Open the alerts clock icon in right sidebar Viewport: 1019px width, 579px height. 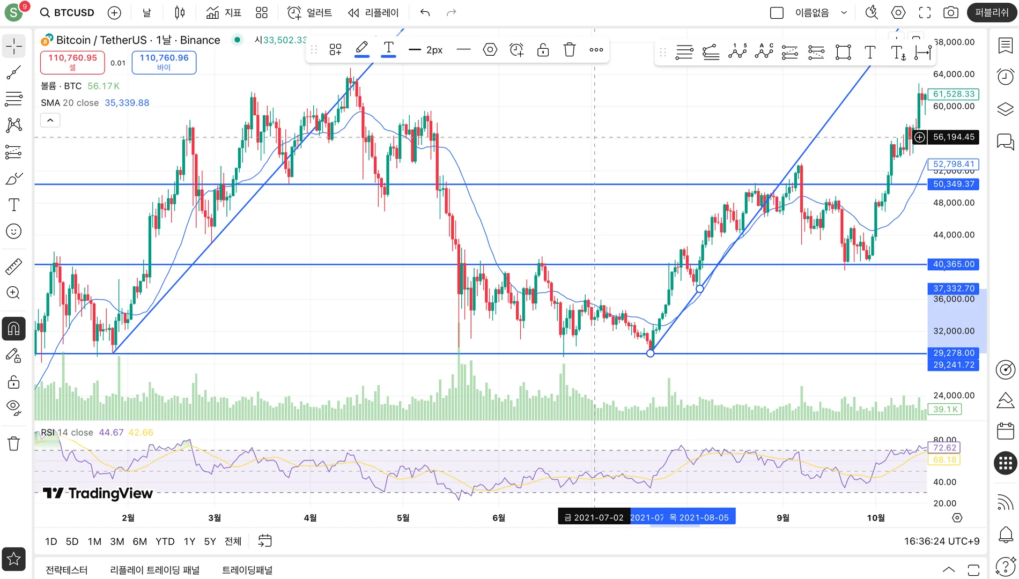pyautogui.click(x=1006, y=77)
